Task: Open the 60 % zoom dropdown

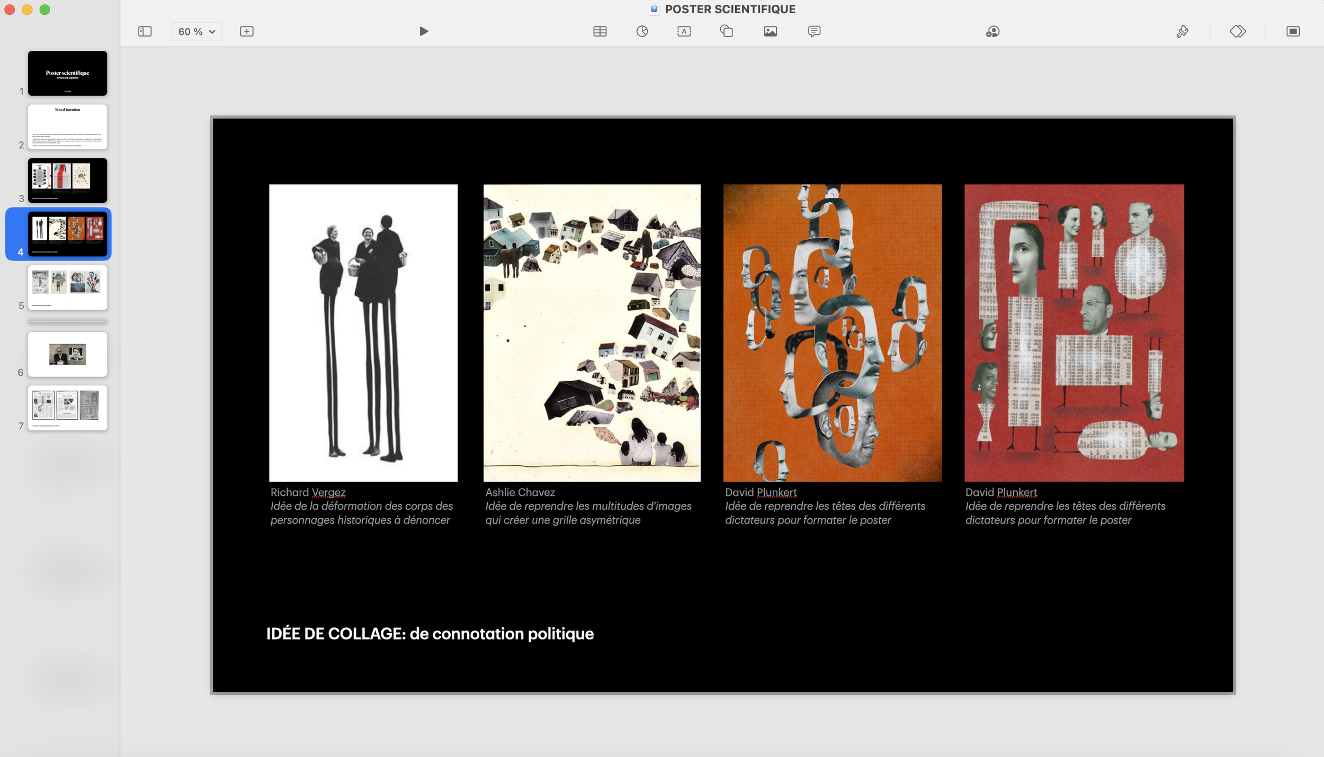Action: [196, 31]
